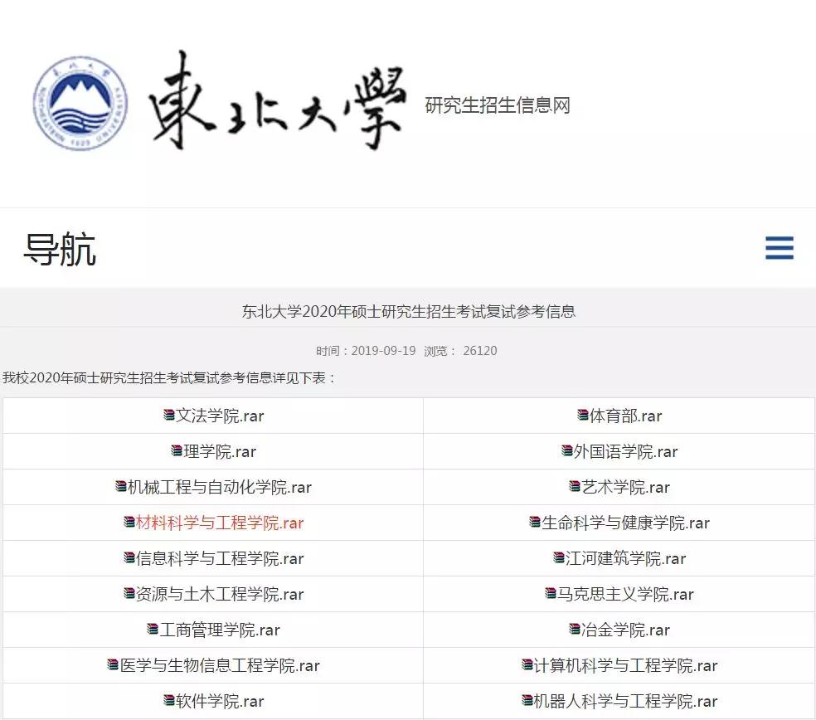Click the archive icon beside 信息科学与工程学院.rar
The width and height of the screenshot is (816, 720).
tap(129, 557)
